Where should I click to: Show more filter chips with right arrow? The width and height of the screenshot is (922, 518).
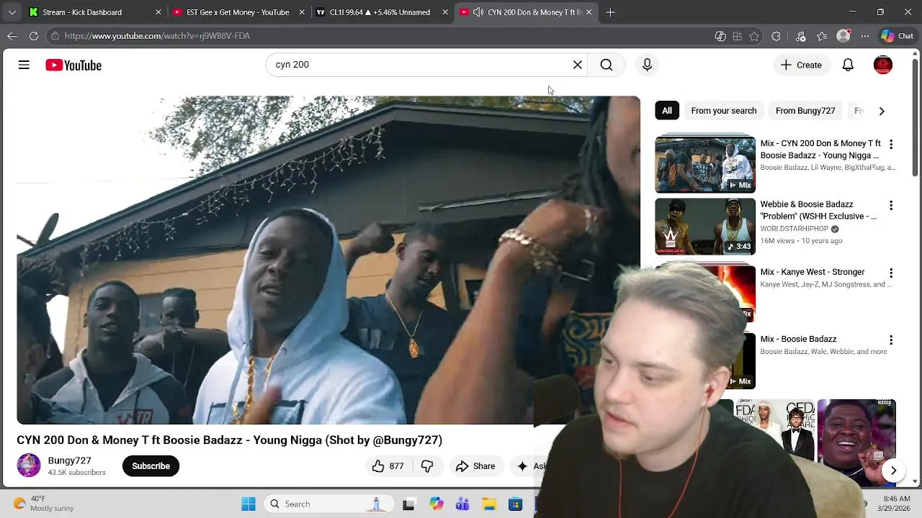[x=882, y=111]
